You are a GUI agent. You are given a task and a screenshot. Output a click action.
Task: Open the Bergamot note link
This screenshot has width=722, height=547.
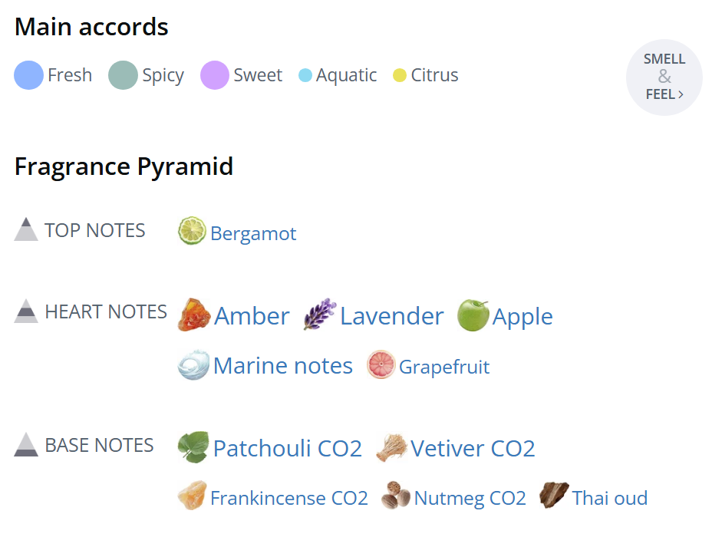point(253,234)
